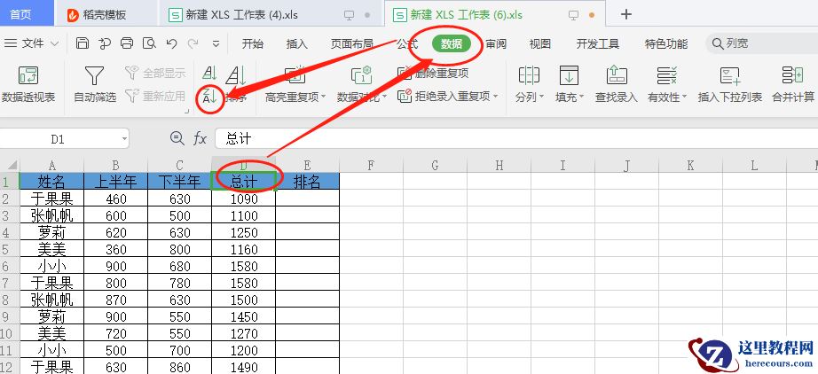Switch to the 视图 ribbon tab
This screenshot has width=818, height=374.
point(540,43)
